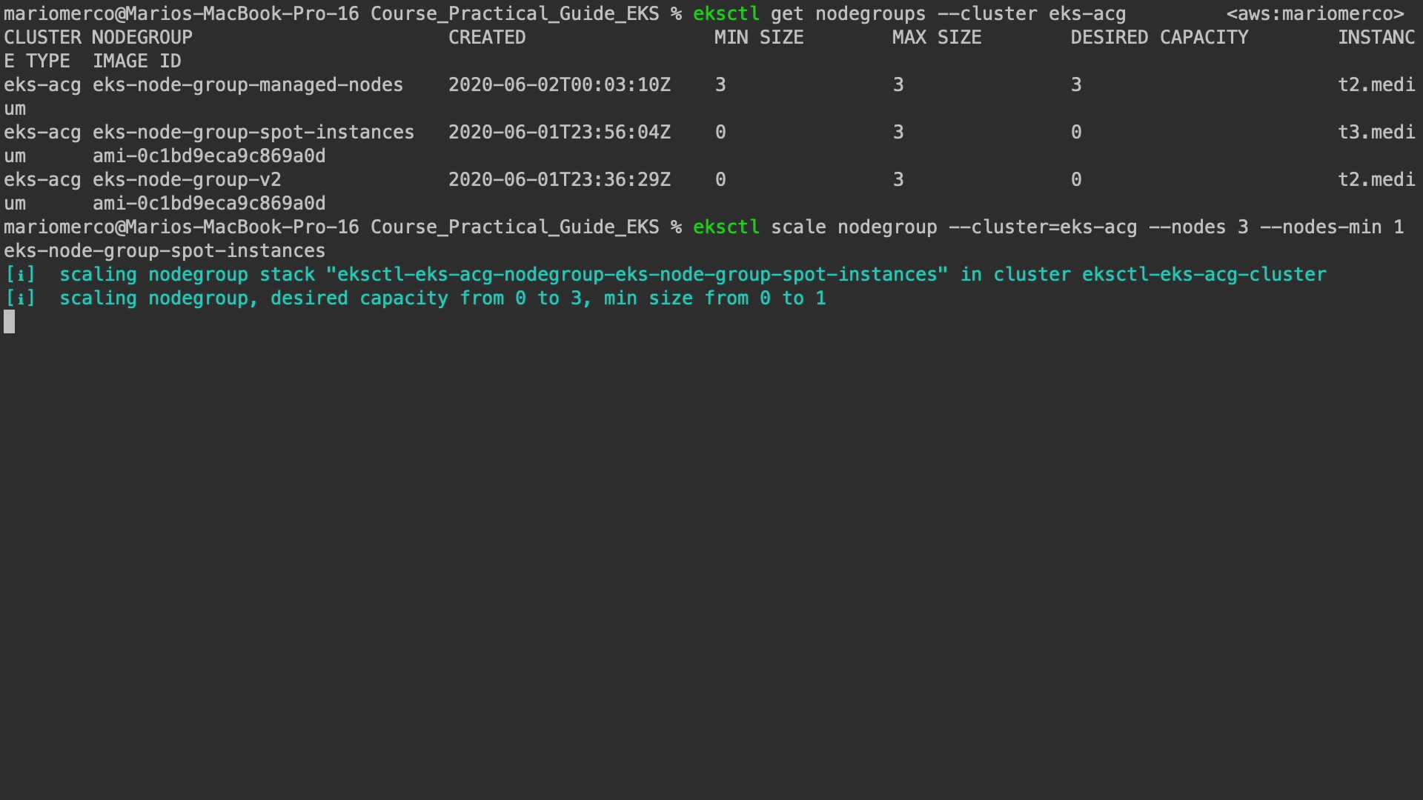
Task: Click the CREATED column header
Action: click(x=487, y=38)
